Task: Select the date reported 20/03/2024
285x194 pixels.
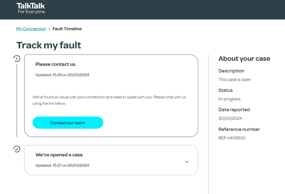Action: click(x=230, y=118)
